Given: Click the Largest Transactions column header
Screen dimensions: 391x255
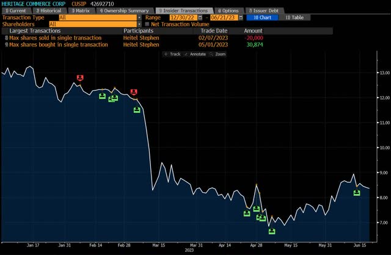Looking at the screenshot, I should point(35,31).
